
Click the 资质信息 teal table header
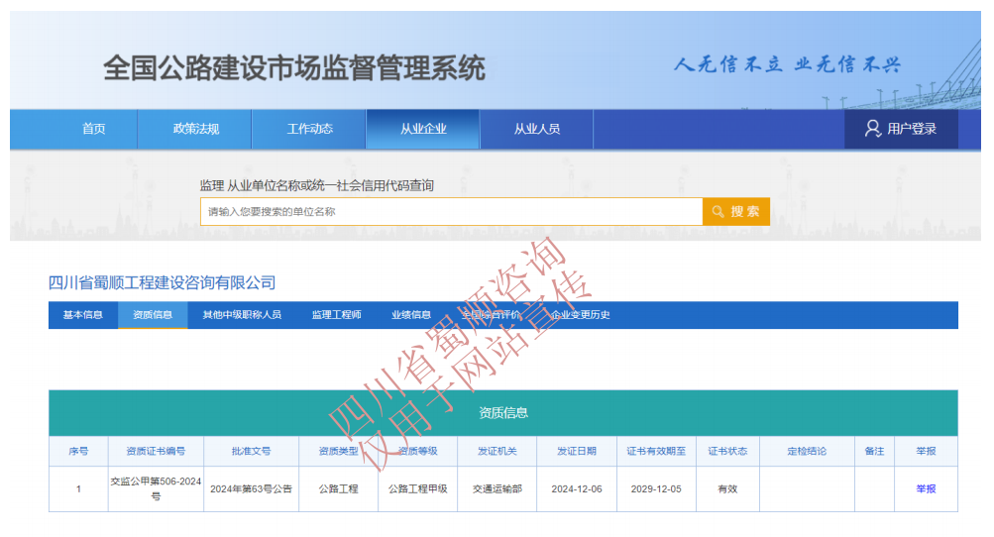[x=503, y=413]
